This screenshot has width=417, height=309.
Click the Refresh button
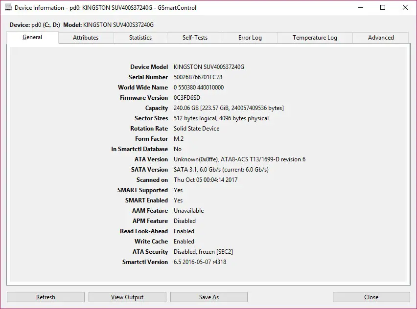click(x=46, y=297)
